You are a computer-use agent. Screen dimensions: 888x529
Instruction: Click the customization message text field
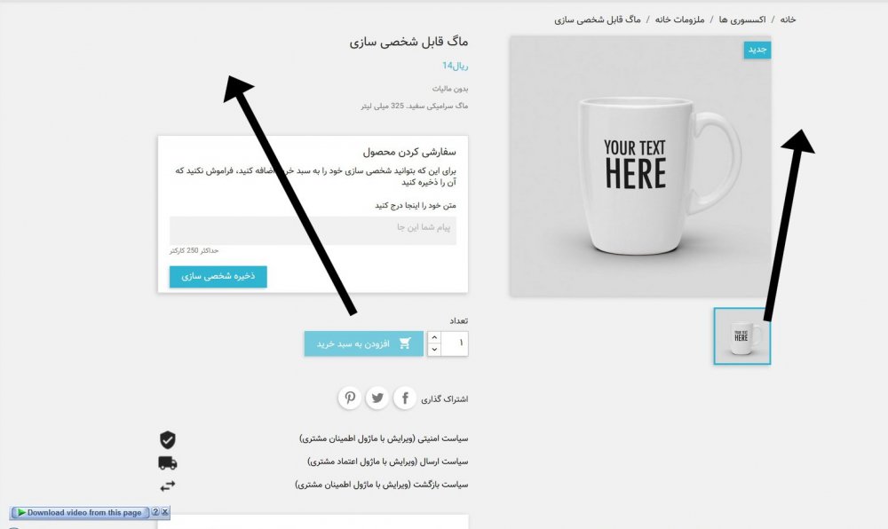(x=313, y=230)
